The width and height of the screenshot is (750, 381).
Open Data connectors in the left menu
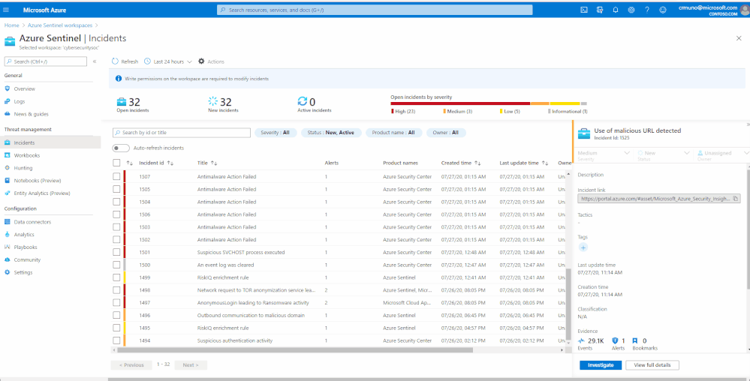coord(32,222)
